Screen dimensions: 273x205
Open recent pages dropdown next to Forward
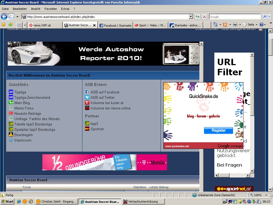point(17,17)
